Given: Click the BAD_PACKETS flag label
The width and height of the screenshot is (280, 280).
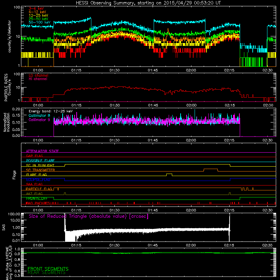Looking at the screenshot, I should click(38, 203).
